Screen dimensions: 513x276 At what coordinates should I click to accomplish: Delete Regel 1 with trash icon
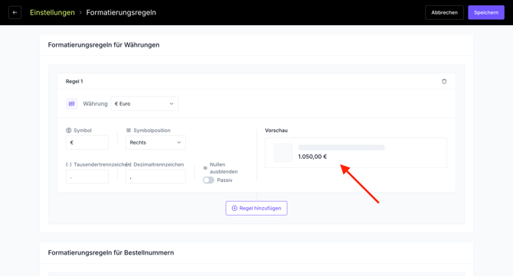click(444, 81)
